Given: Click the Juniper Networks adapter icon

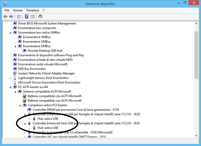Looking at the screenshot, I should pyautogui.click(x=15, y=73).
